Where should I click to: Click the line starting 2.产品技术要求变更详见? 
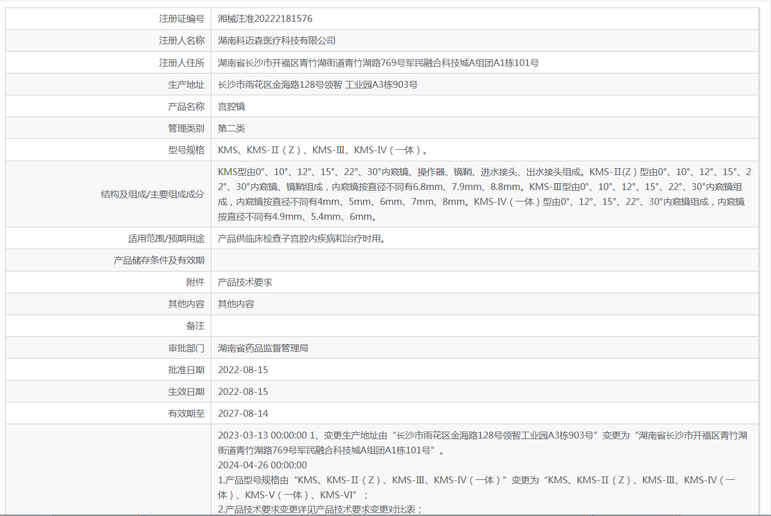(x=320, y=509)
